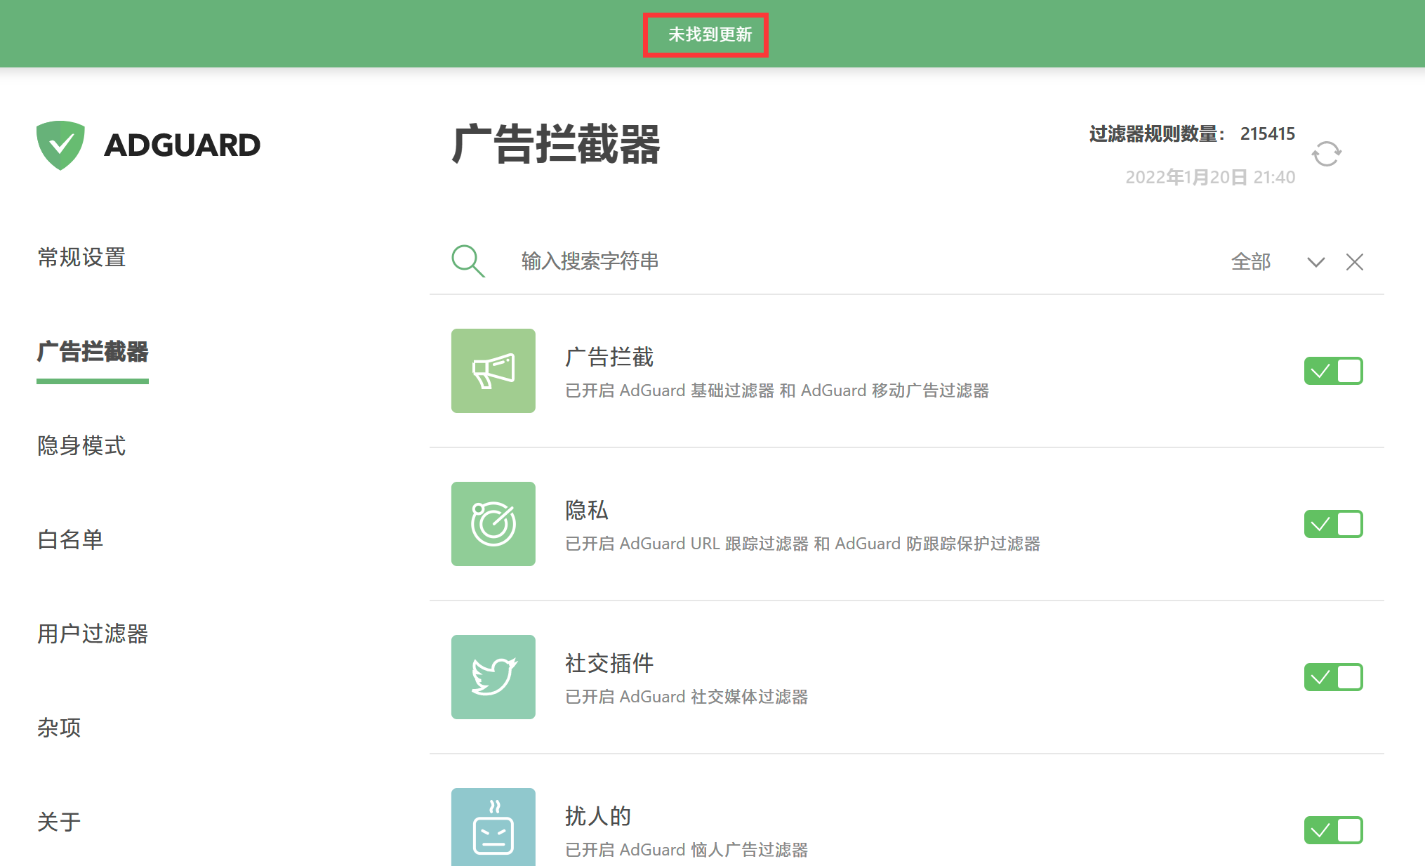Click the 社交插件 bird icon
The height and width of the screenshot is (866, 1425).
click(493, 676)
